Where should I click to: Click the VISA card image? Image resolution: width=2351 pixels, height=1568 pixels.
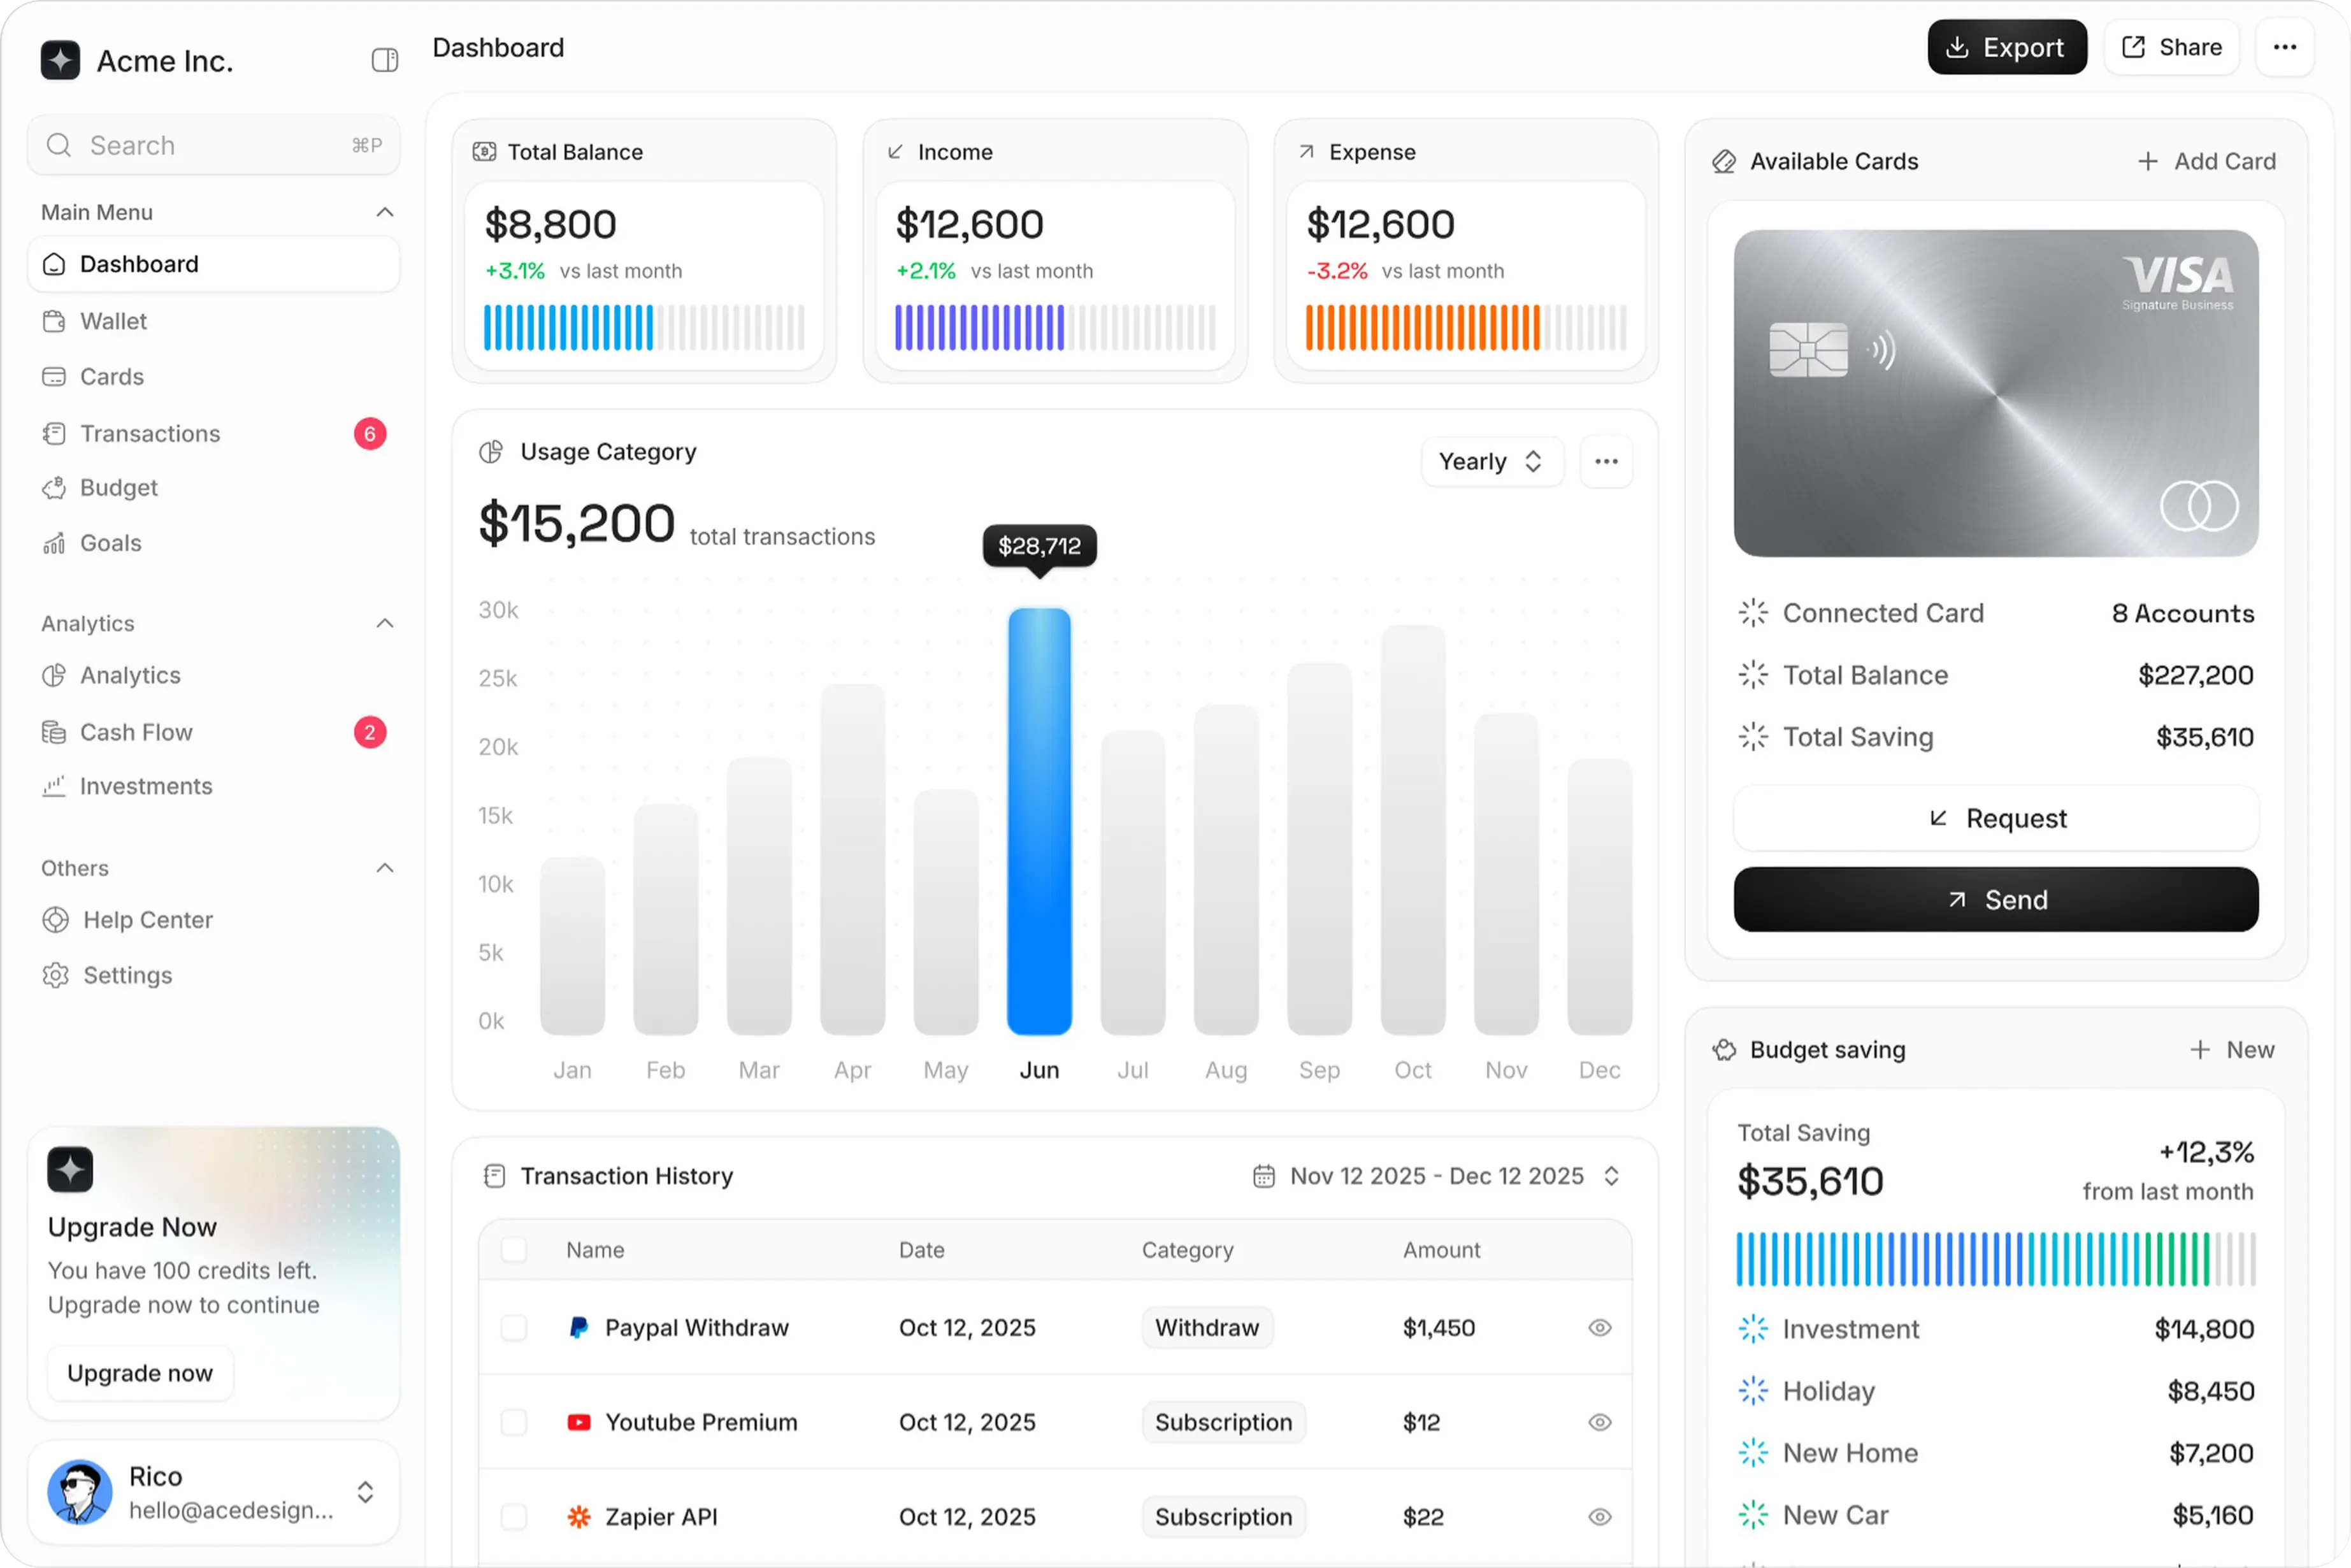coord(1996,393)
